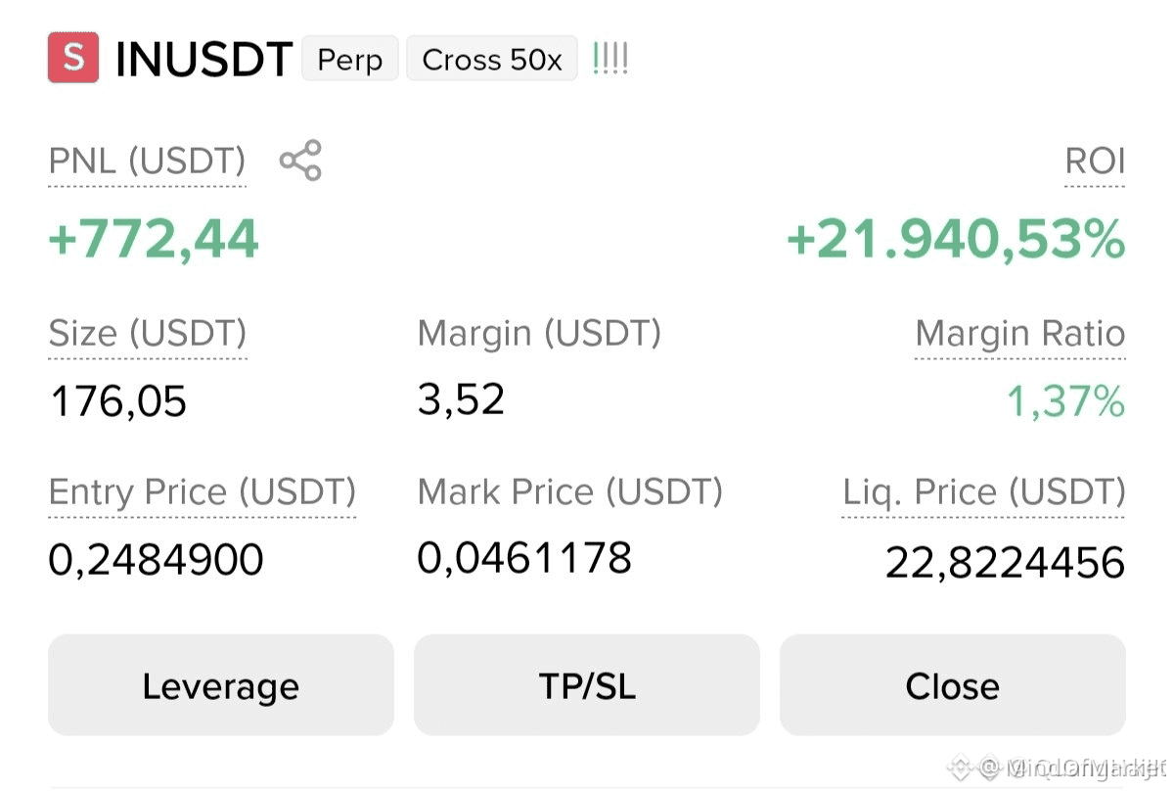1174x792 pixels.
Task: Tap the 1,37% margin ratio value
Action: [x=1066, y=401]
